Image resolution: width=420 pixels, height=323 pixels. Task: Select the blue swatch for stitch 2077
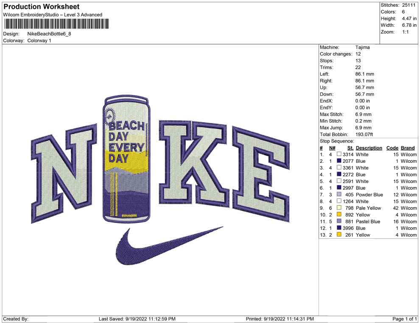tap(339, 161)
